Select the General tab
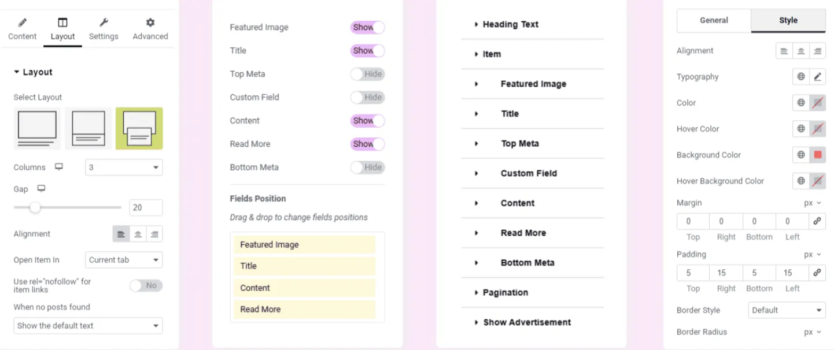The width and height of the screenshot is (834, 350). pyautogui.click(x=714, y=20)
